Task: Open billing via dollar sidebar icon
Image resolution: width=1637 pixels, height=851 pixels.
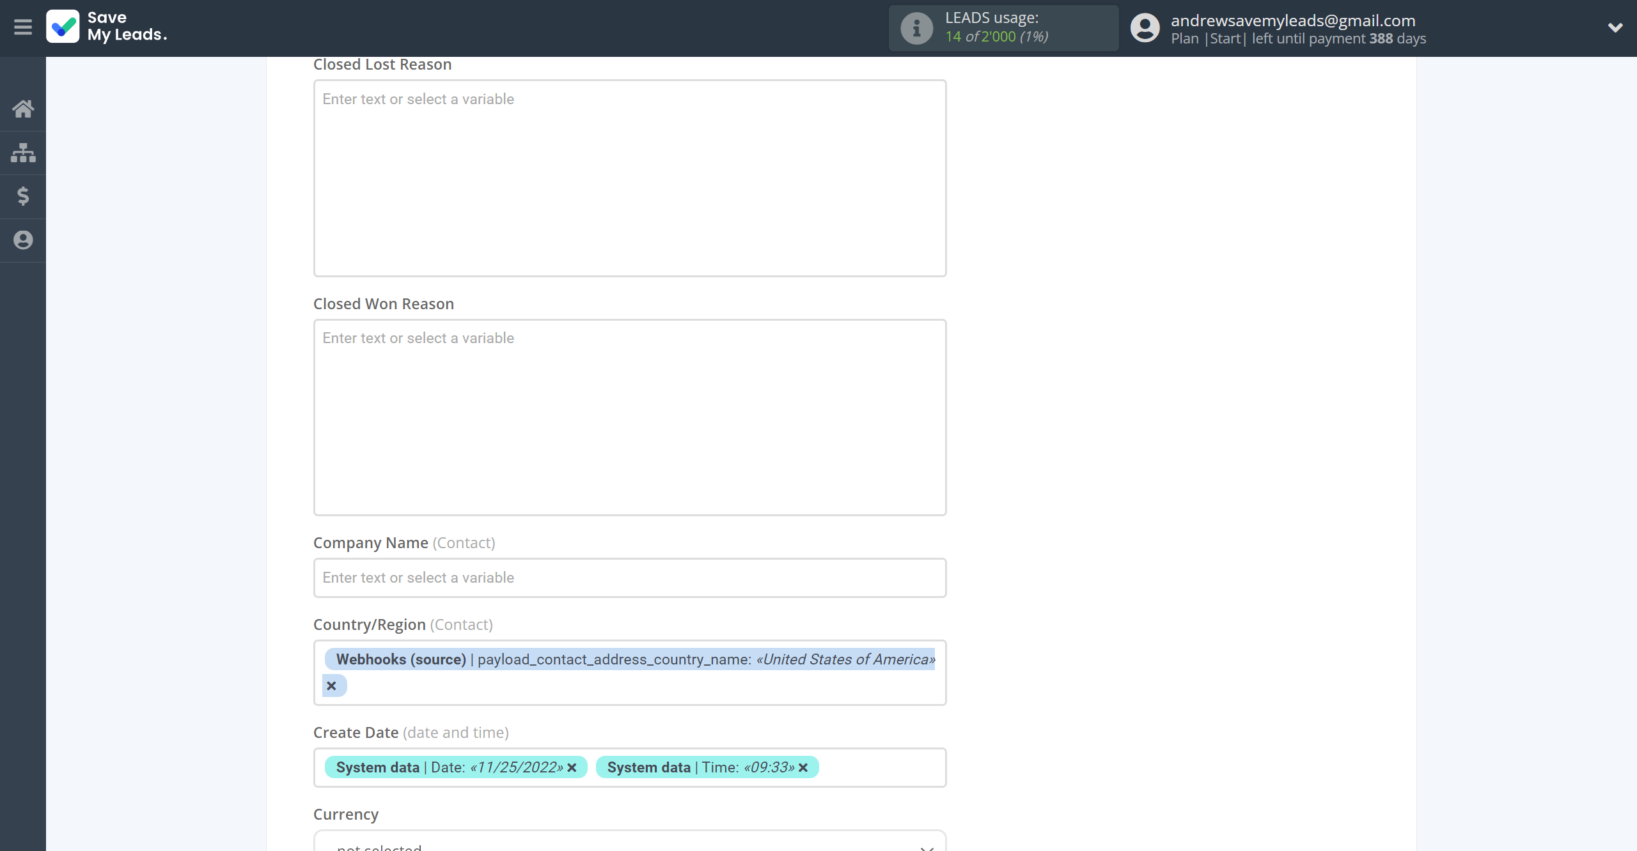Action: [23, 196]
